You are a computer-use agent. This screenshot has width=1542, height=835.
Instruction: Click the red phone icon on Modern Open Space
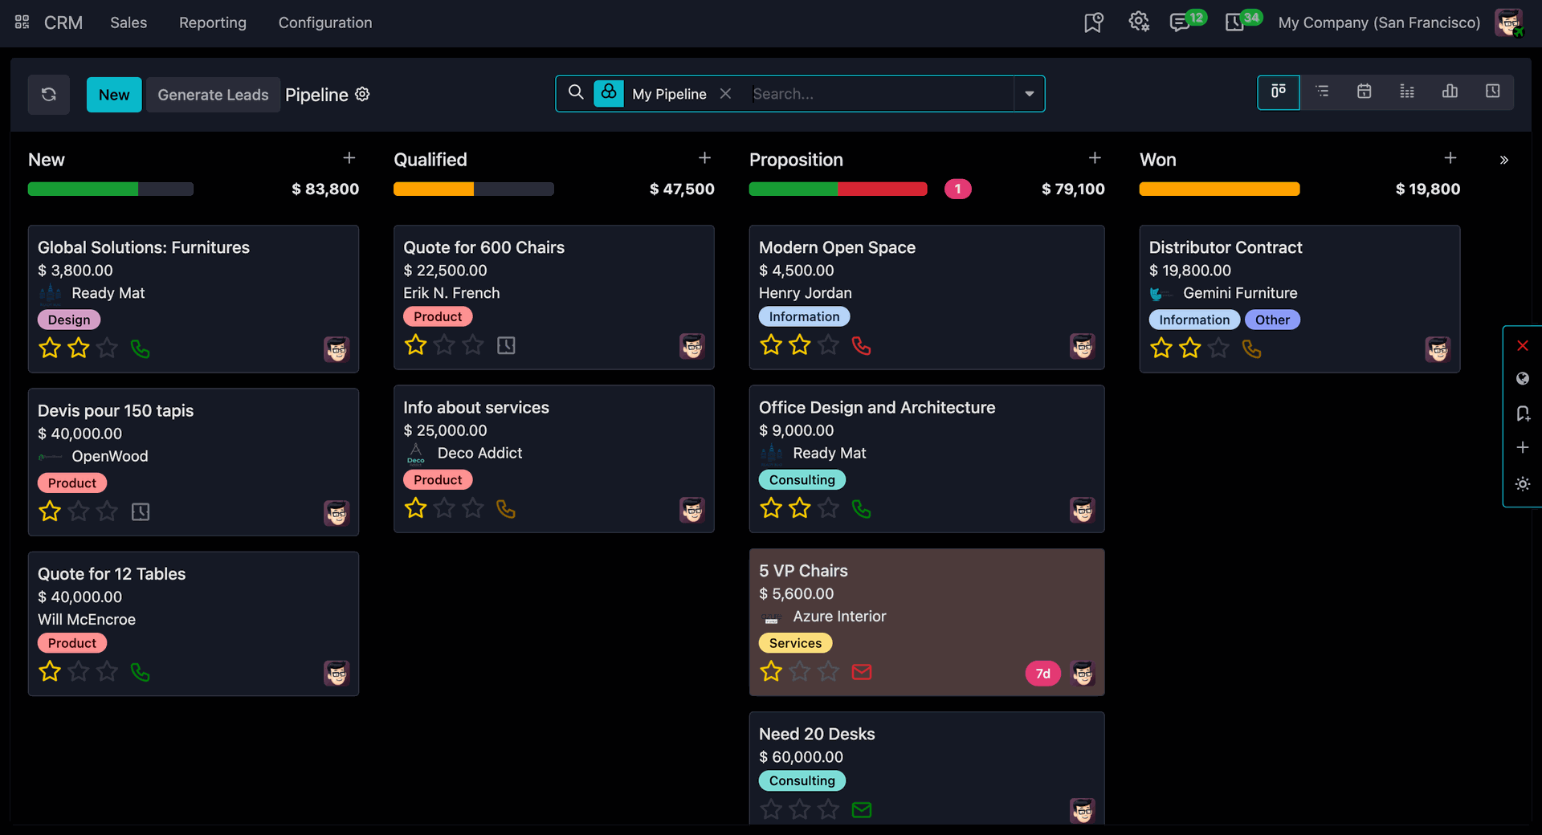tap(862, 345)
